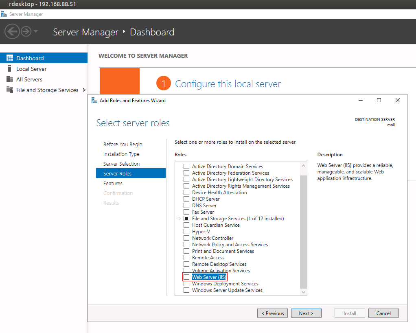The image size is (416, 333).
Task: Click the Next button
Action: point(306,313)
